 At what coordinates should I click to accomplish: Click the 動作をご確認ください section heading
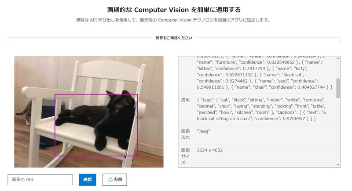[x=174, y=38]
